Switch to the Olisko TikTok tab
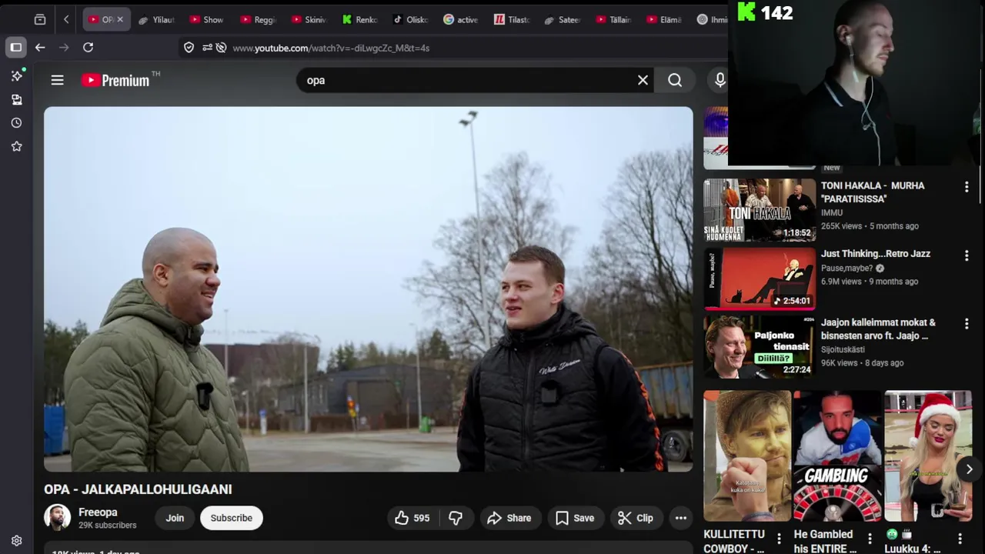Screen dimensions: 985x554 click(410, 19)
